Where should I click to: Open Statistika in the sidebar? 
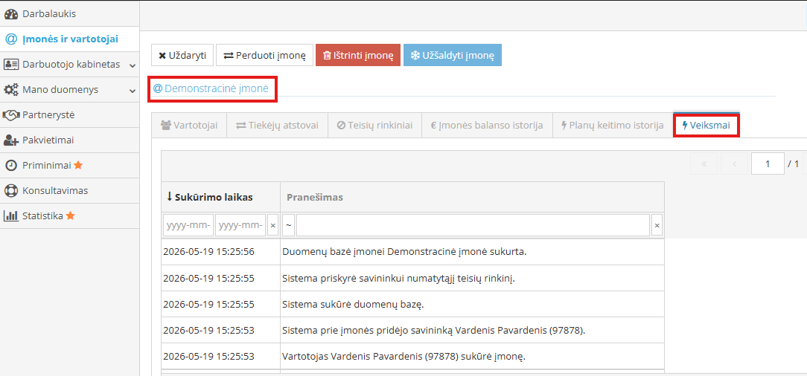click(x=69, y=215)
